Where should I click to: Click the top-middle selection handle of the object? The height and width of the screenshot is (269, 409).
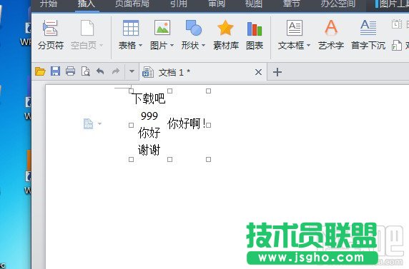click(x=169, y=91)
